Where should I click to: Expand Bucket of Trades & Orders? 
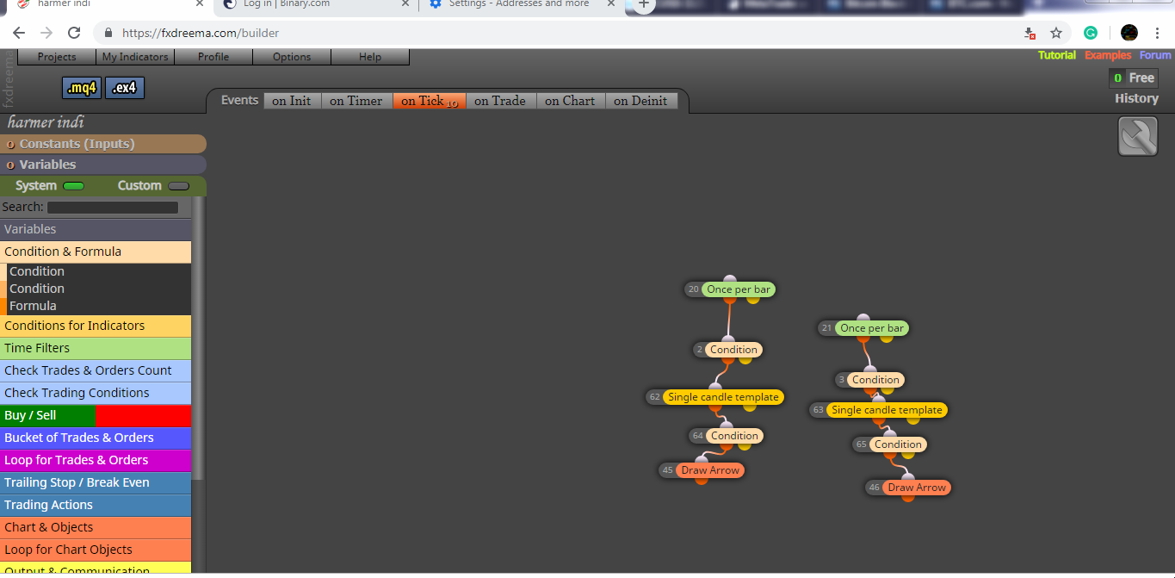(x=96, y=438)
